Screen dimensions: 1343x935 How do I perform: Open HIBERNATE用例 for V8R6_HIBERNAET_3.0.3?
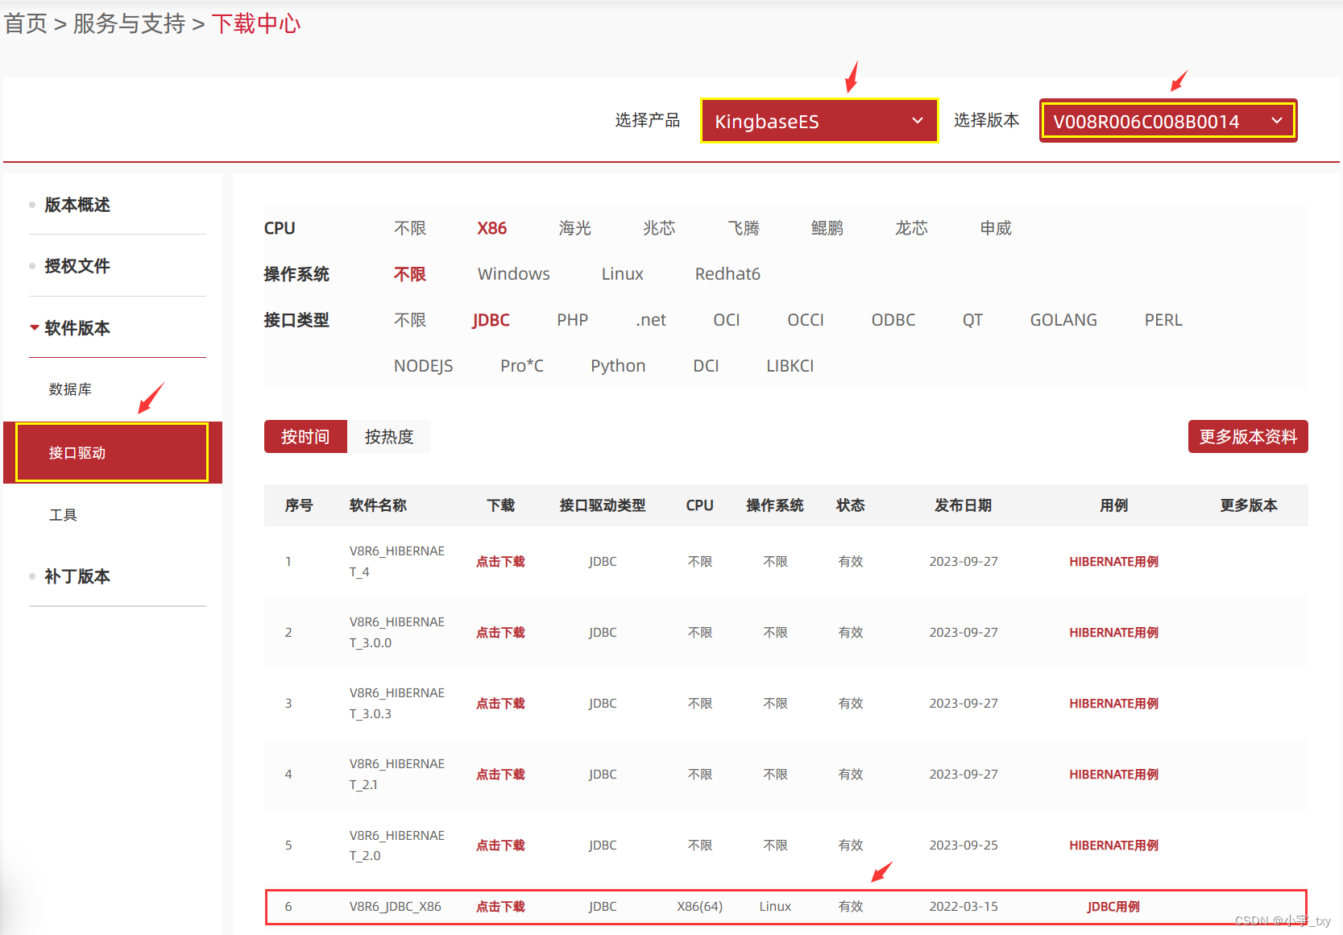1113,704
